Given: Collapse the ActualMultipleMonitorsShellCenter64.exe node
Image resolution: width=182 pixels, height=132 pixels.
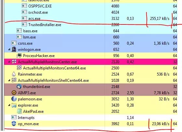Looking at the screenshot, I should (x=9, y=81).
